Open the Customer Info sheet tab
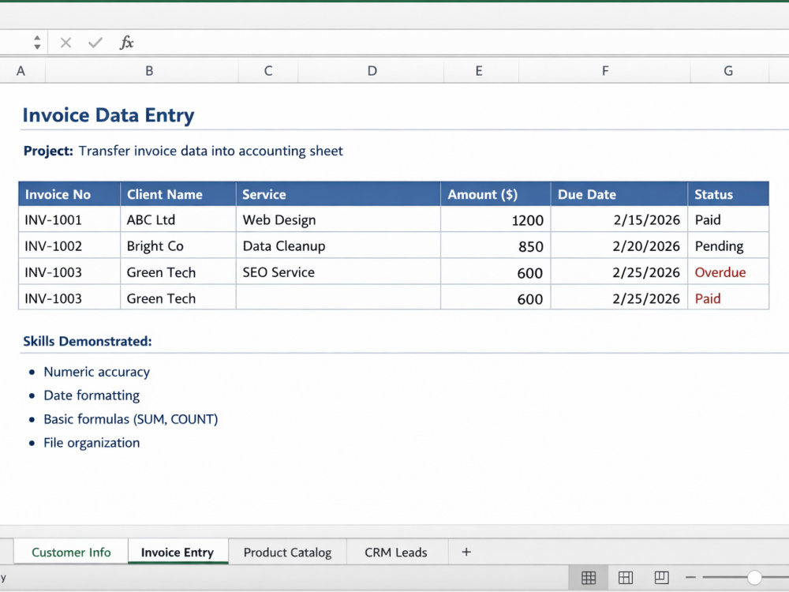 click(71, 553)
